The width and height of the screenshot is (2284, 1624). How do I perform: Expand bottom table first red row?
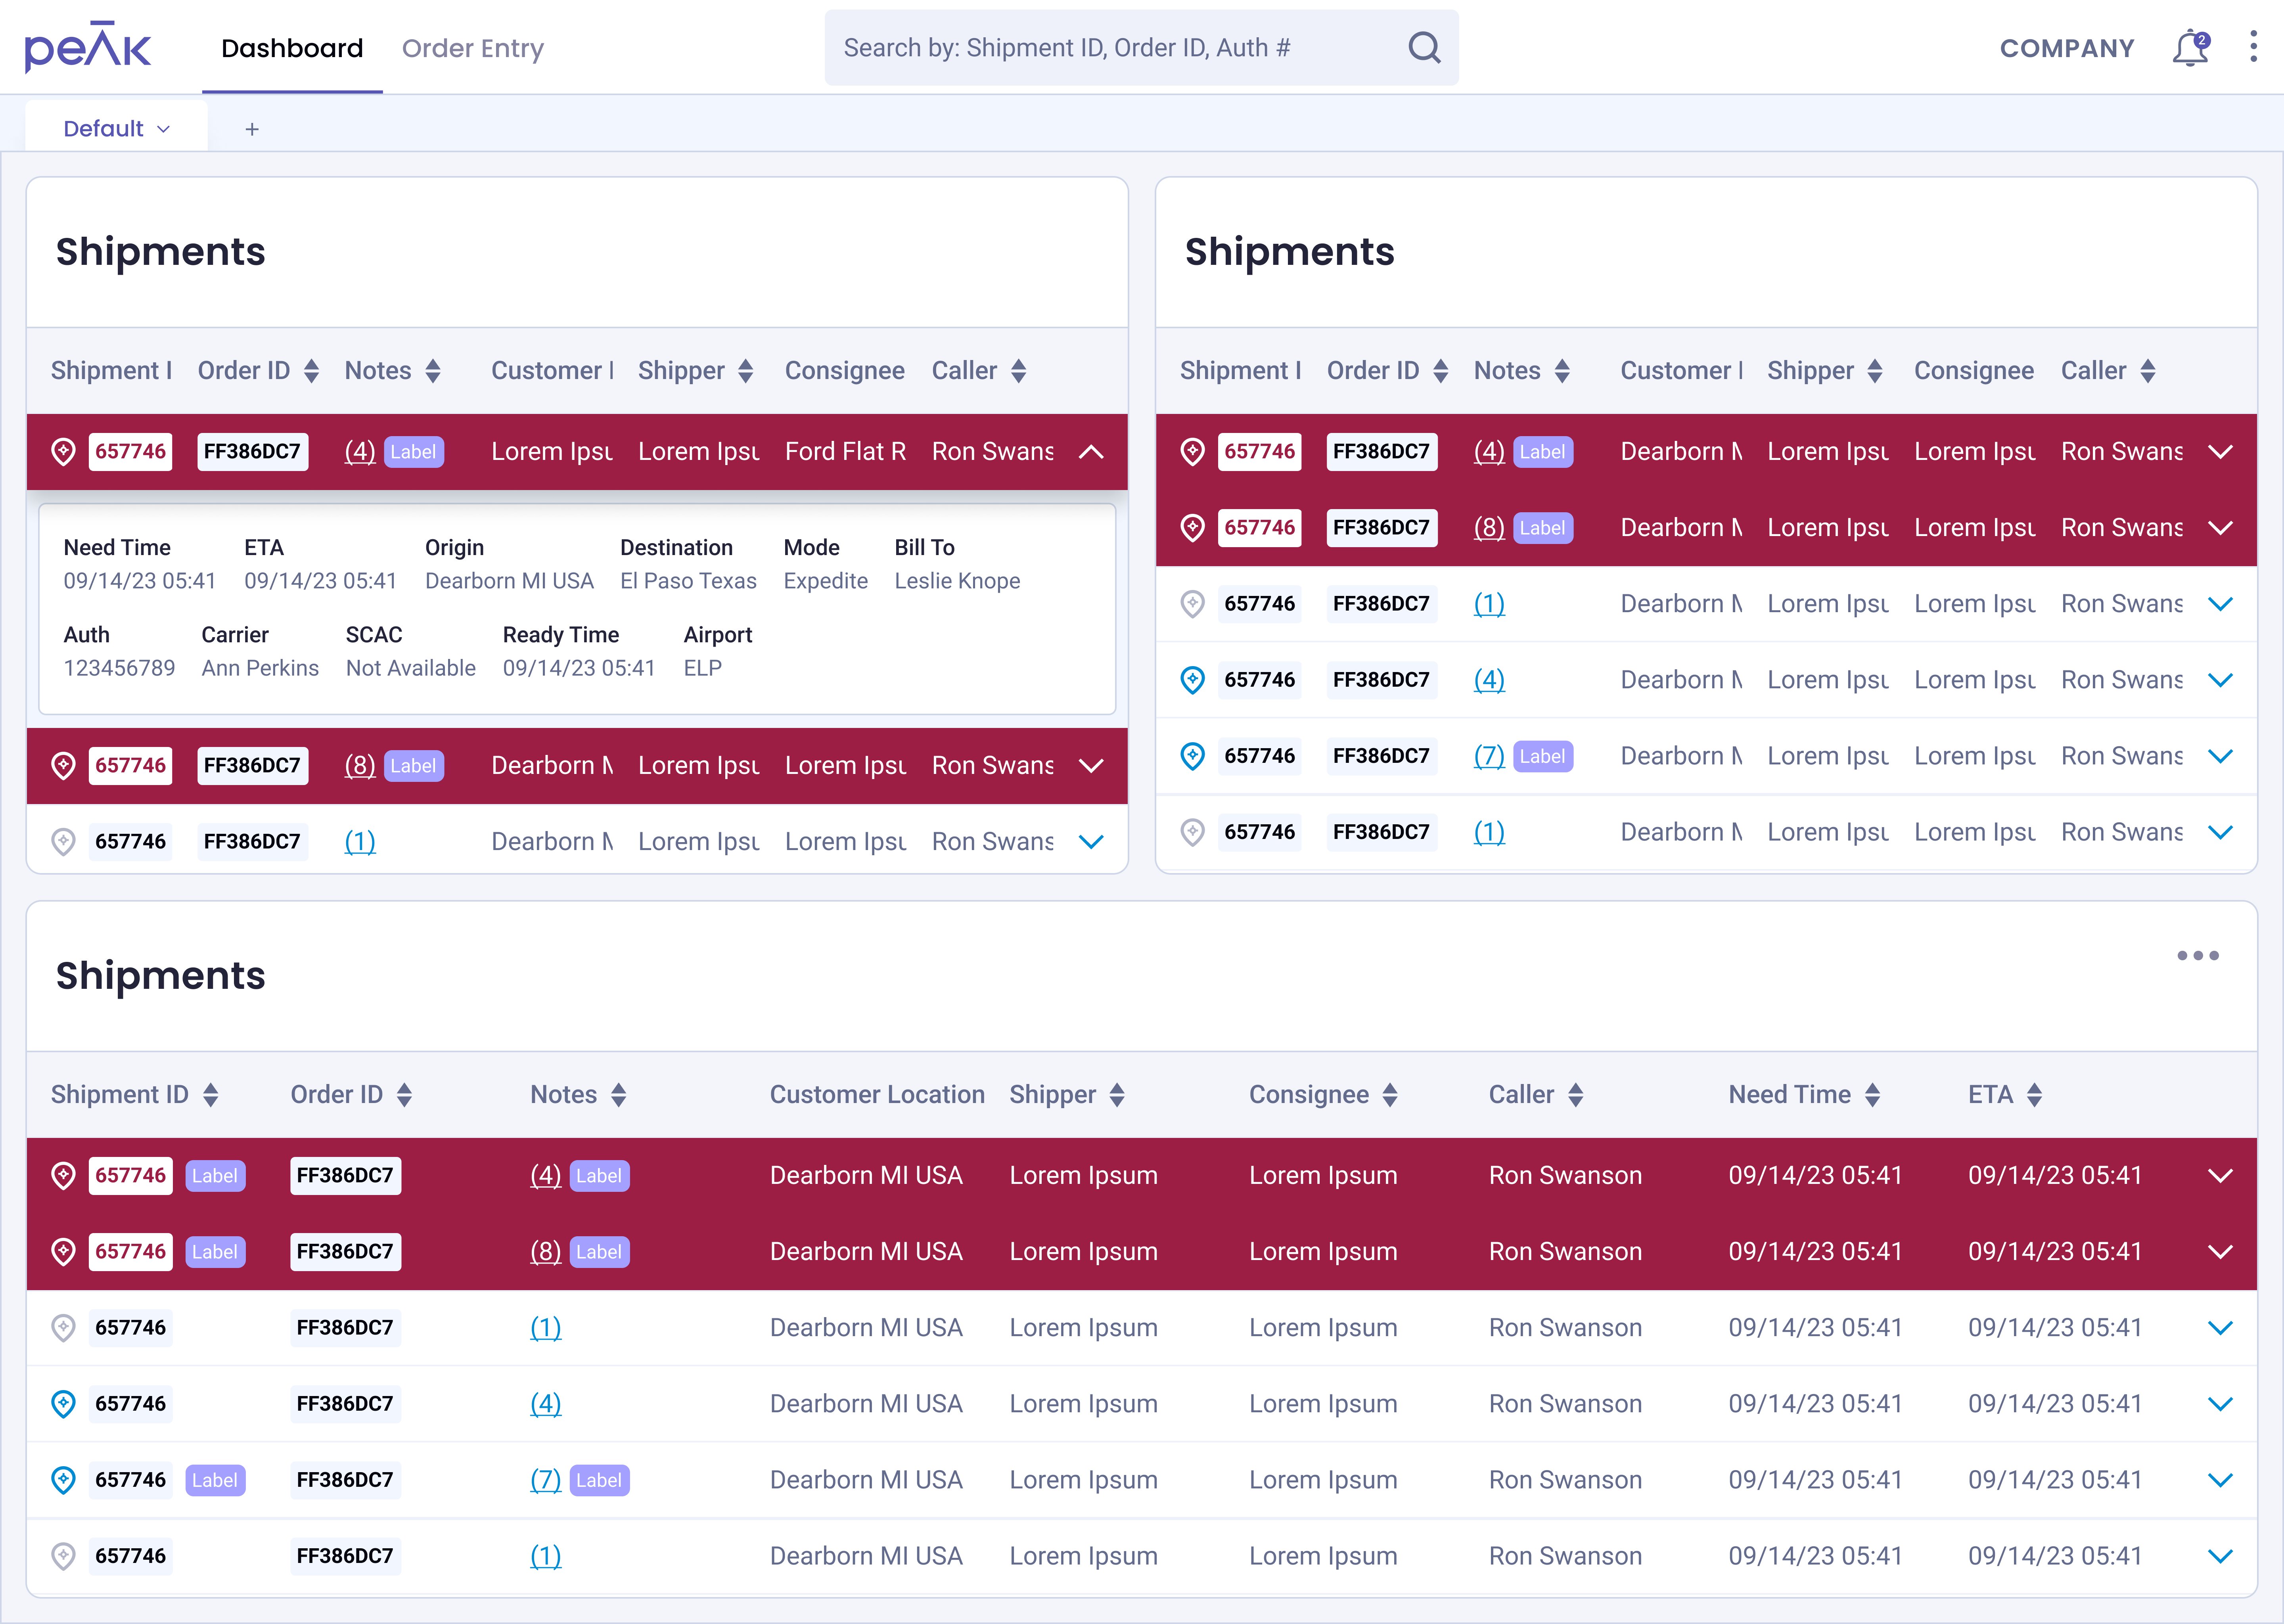click(2220, 1176)
